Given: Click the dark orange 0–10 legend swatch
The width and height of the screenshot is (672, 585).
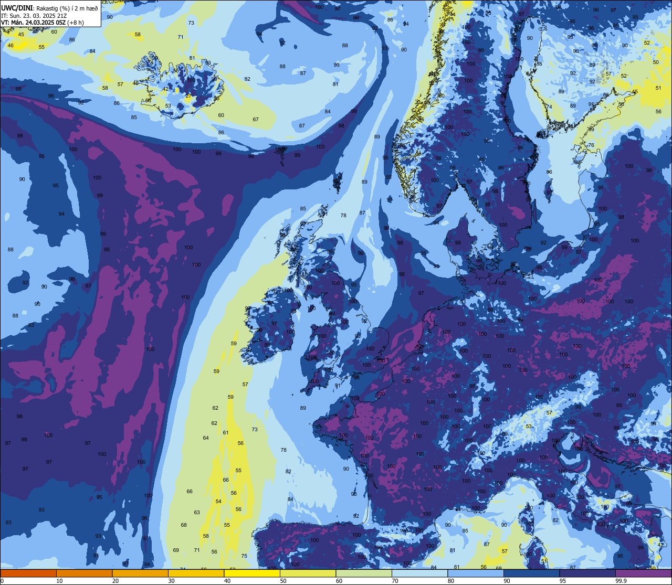Looking at the screenshot, I should (28, 573).
